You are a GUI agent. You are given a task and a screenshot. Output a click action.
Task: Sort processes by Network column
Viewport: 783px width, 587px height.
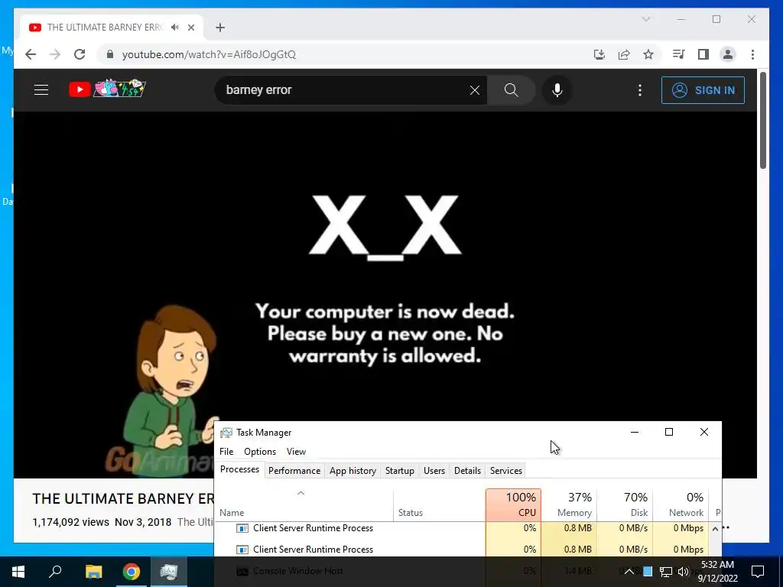[x=681, y=505]
